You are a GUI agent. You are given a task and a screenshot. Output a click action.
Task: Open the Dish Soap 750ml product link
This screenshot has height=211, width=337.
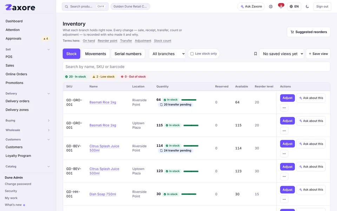tap(103, 194)
